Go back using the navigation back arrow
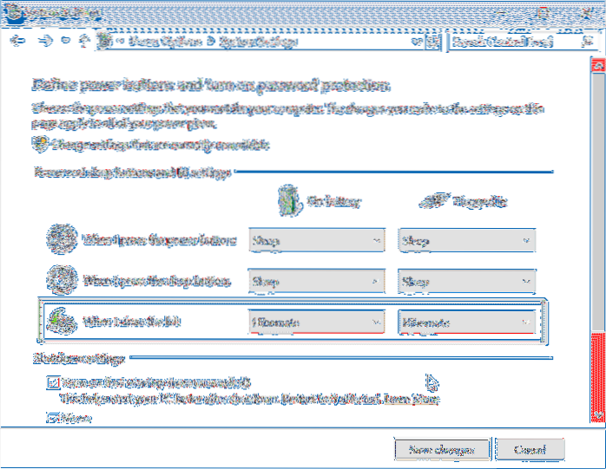 20,41
